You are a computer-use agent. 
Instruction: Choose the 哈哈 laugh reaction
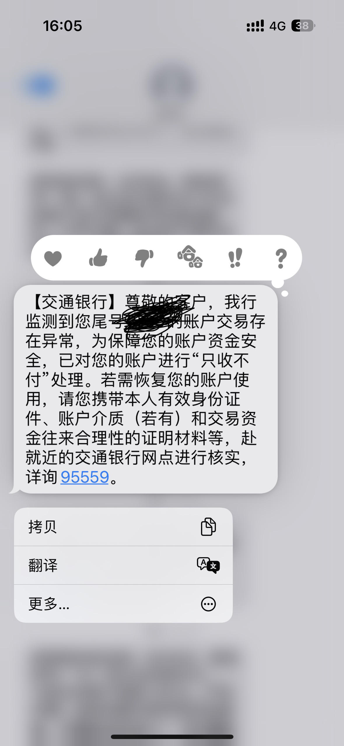190,257
